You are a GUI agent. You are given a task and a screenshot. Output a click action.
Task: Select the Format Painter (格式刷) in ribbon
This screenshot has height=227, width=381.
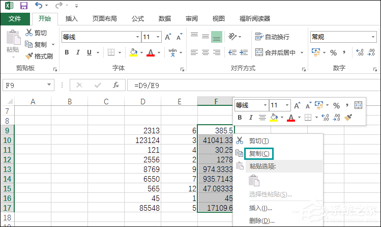[x=40, y=56]
